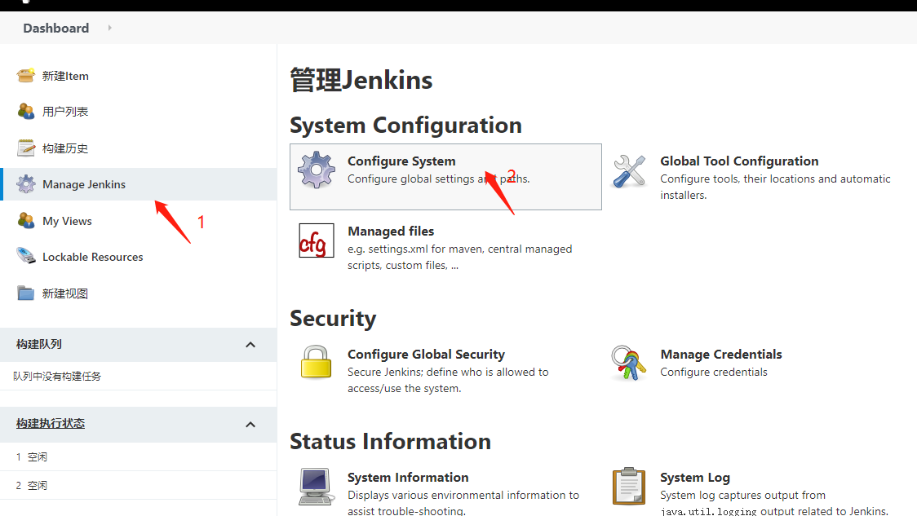
Task: Click the 新建Item box icon
Action: click(26, 76)
